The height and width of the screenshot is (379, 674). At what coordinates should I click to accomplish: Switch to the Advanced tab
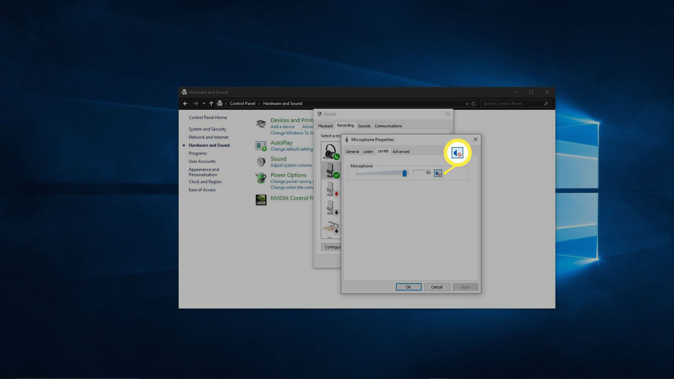(x=400, y=151)
